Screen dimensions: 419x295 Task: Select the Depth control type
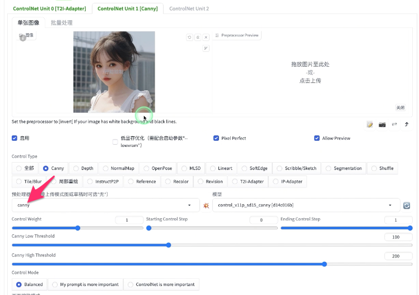pos(83,168)
